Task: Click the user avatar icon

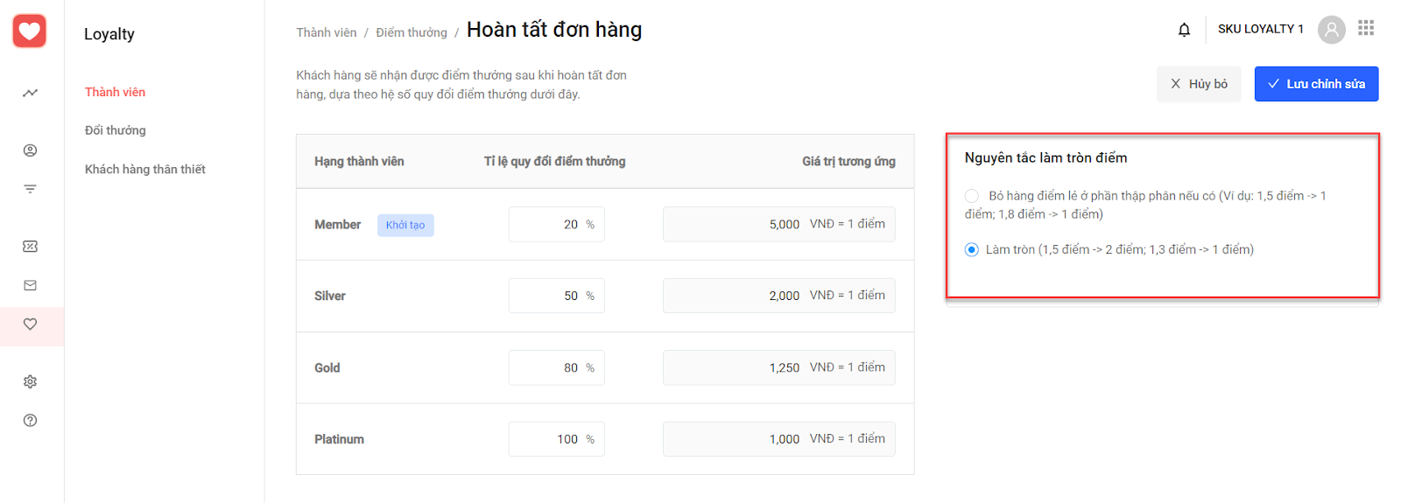Action: click(1331, 30)
